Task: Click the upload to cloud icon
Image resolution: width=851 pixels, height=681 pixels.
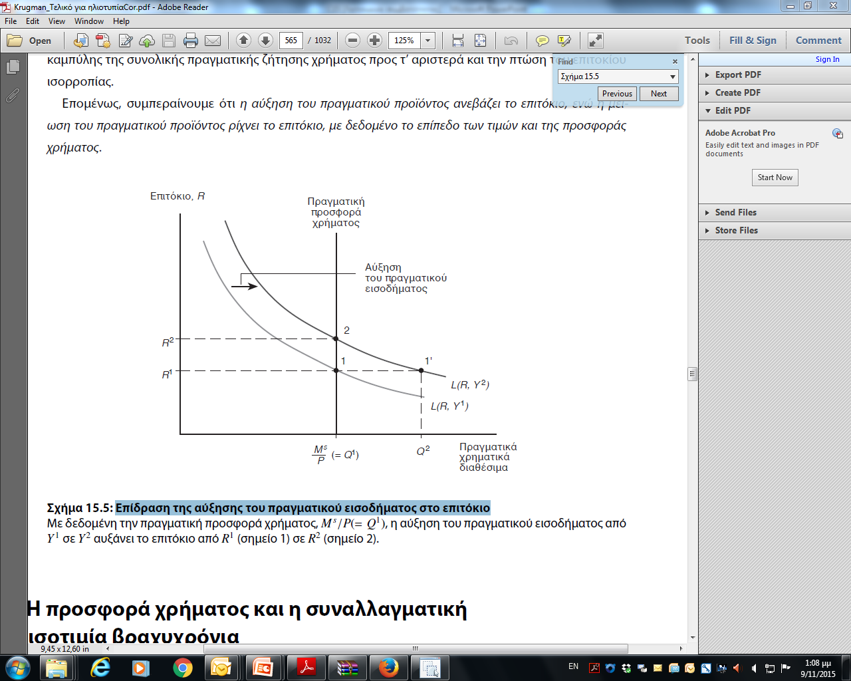Action: pos(147,41)
